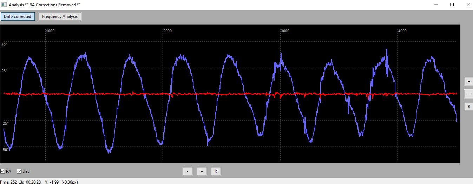Reset vertical scale with right-side R button
The height and width of the screenshot is (184, 473).
pyautogui.click(x=468, y=107)
